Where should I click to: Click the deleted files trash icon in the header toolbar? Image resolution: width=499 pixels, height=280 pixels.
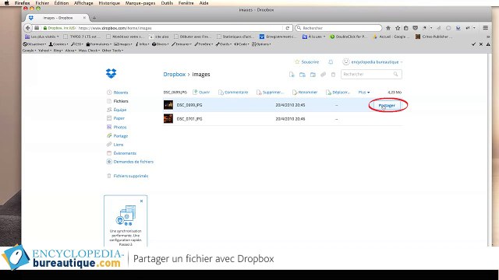[x=333, y=75]
